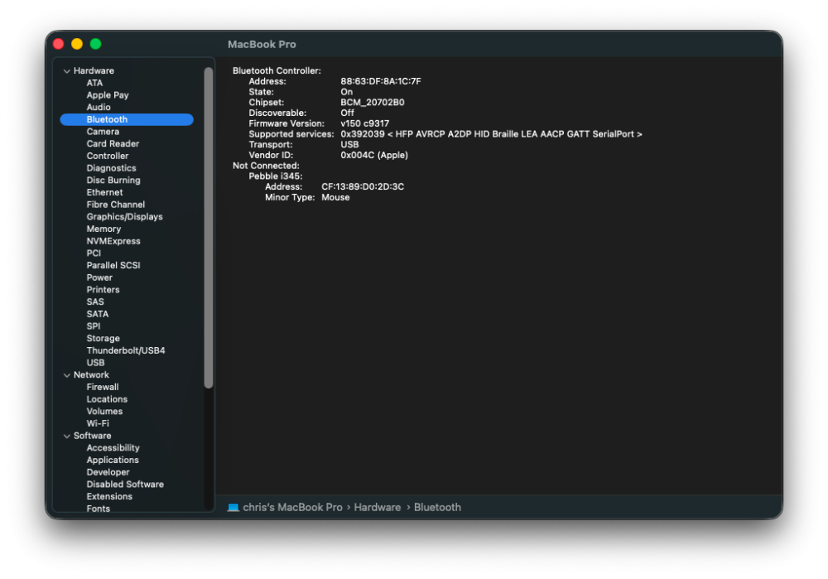
Task: Open Camera information
Action: pyautogui.click(x=103, y=132)
